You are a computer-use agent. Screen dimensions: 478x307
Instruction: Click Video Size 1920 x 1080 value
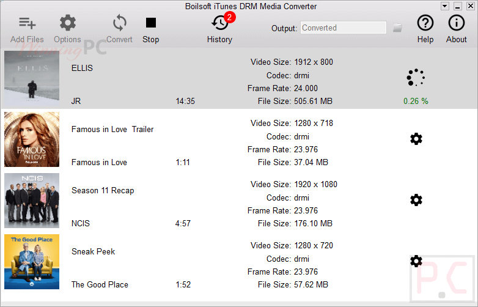(x=315, y=185)
